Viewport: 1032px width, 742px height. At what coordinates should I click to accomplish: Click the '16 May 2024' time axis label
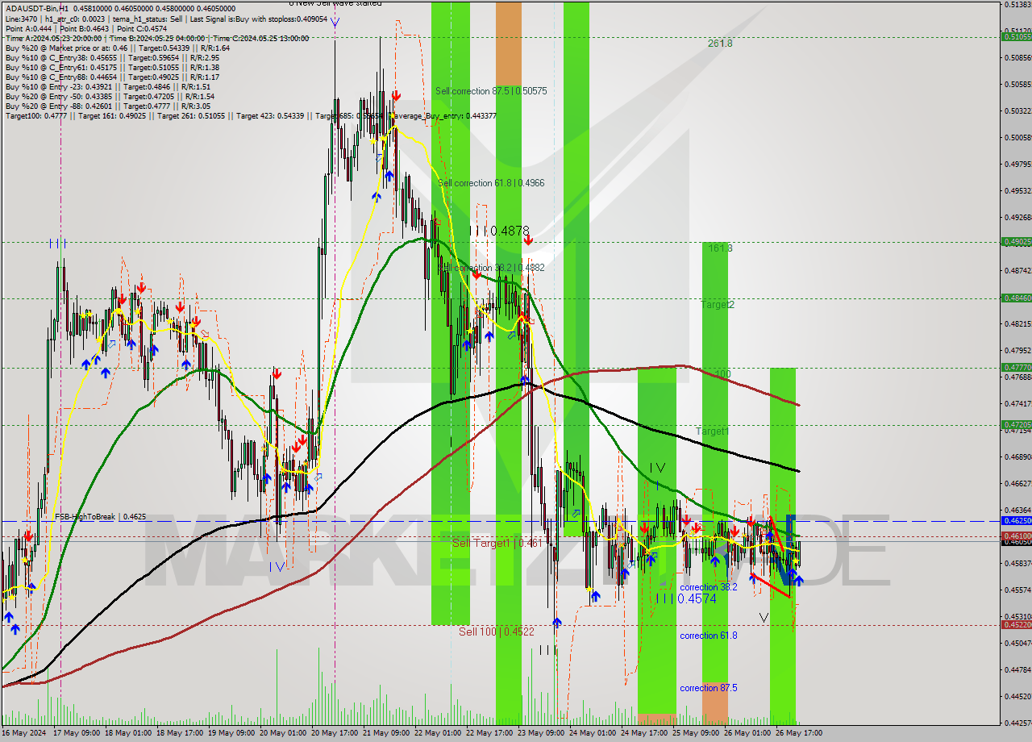point(24,733)
